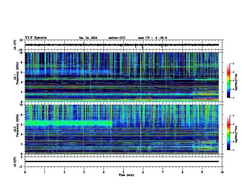Image resolution: width=250 pixels, height=193 pixels.
Task: Select the "station=OUI" header text
Action: pyautogui.click(x=117, y=38)
